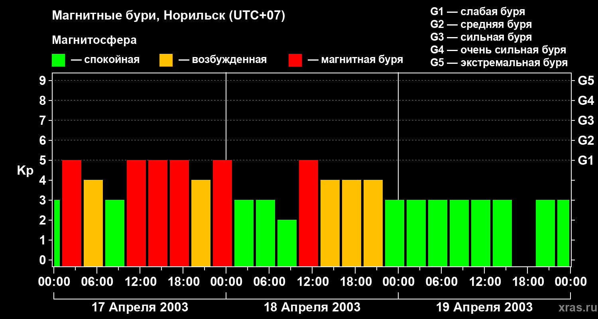Click the line G2 — средняя буря
Image resolution: width=598 pixels, height=319 pixels.
click(481, 24)
